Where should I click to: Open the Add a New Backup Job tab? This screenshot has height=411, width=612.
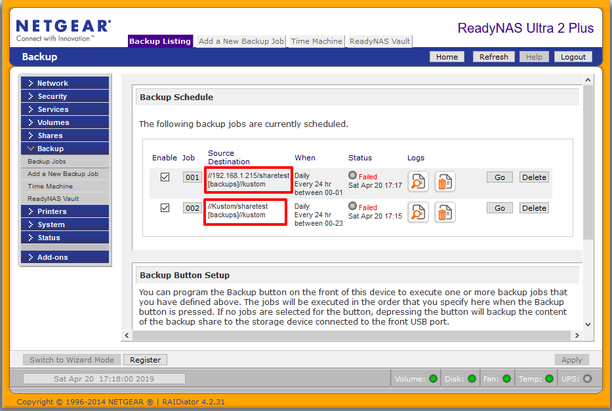click(x=240, y=41)
